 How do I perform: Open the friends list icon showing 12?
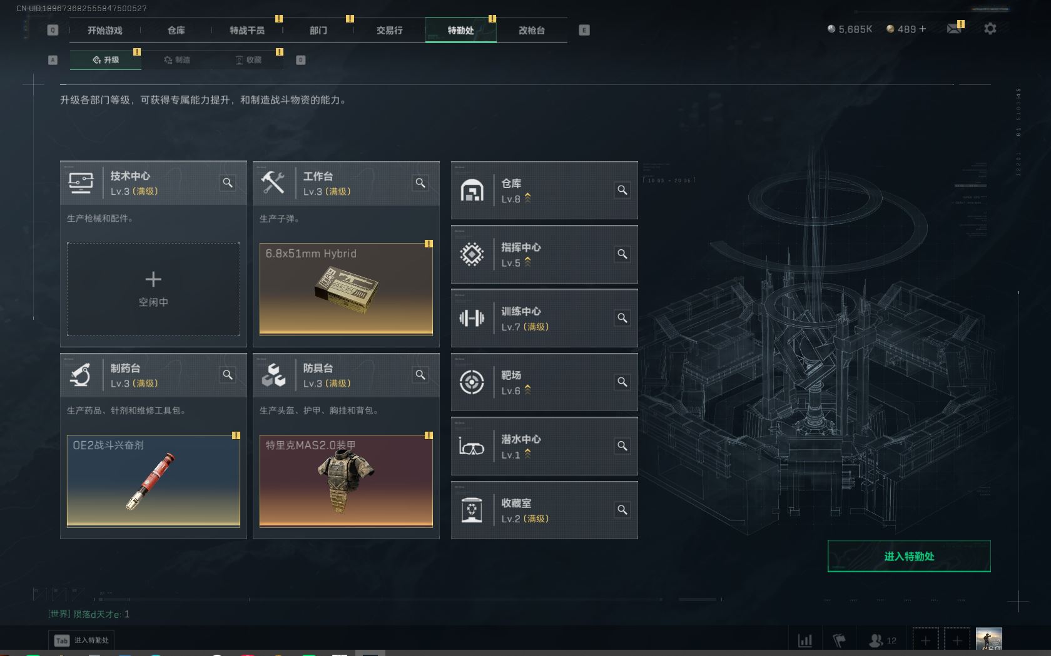pyautogui.click(x=883, y=640)
